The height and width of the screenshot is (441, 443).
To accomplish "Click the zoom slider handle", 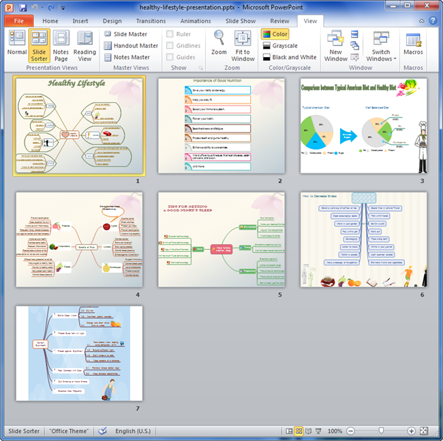I will click(381, 431).
